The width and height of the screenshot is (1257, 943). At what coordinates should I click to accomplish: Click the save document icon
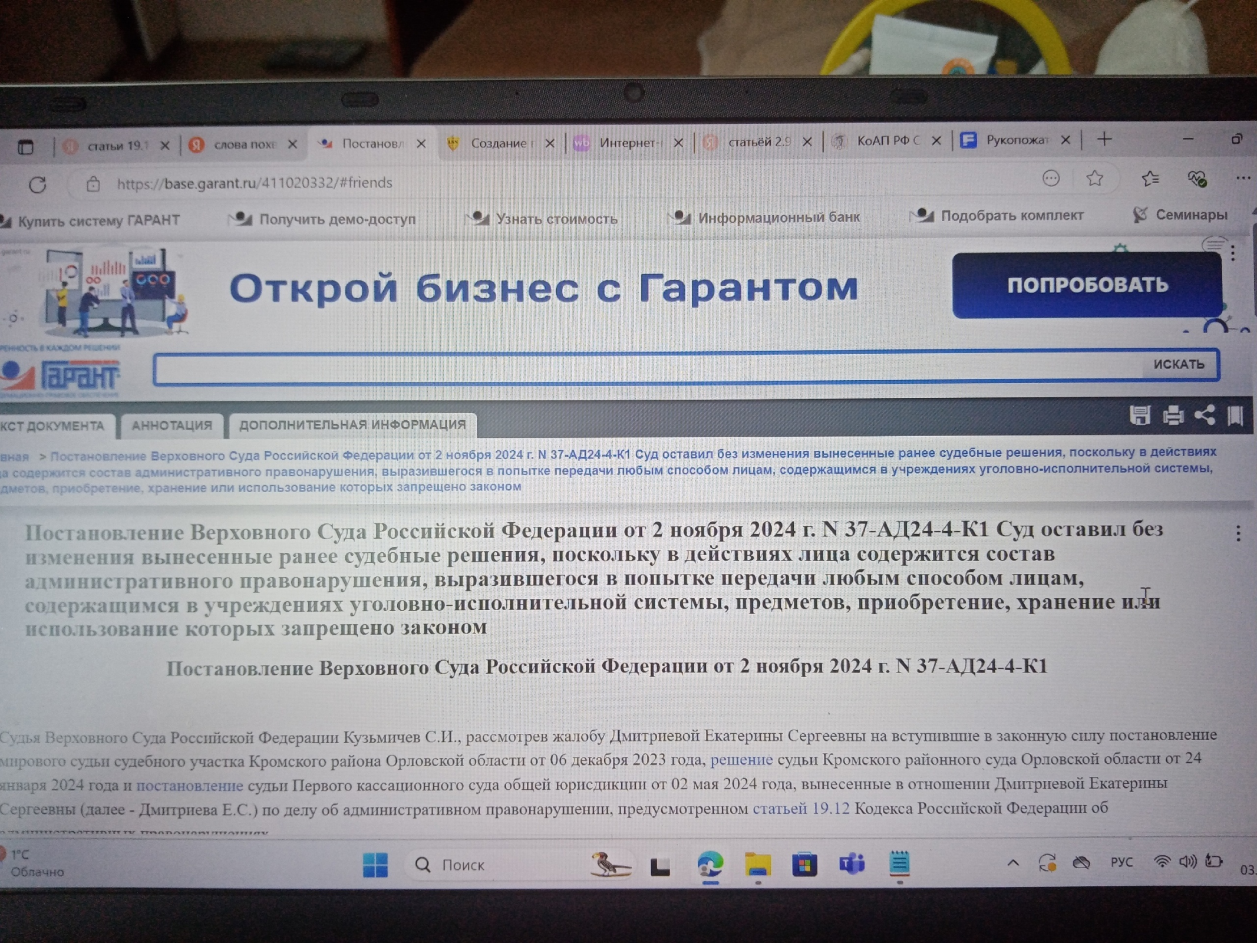pos(1140,416)
